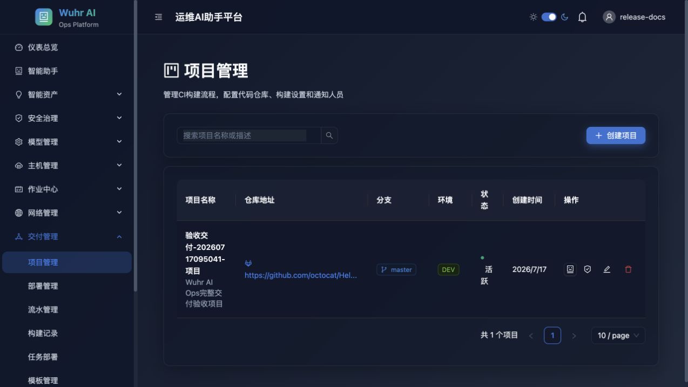Click the 创建项目 button
The height and width of the screenshot is (387, 688).
click(x=616, y=135)
